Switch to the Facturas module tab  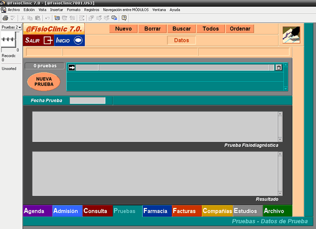pyautogui.click(x=186, y=211)
